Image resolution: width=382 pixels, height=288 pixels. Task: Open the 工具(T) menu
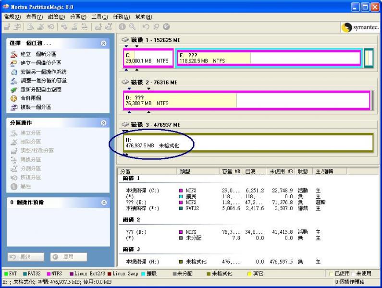pos(99,17)
